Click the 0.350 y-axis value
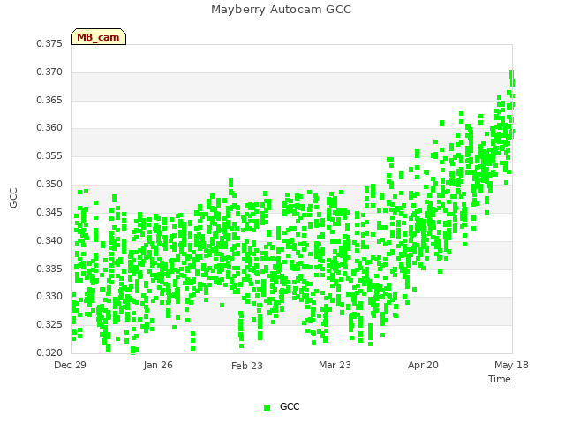 point(49,185)
